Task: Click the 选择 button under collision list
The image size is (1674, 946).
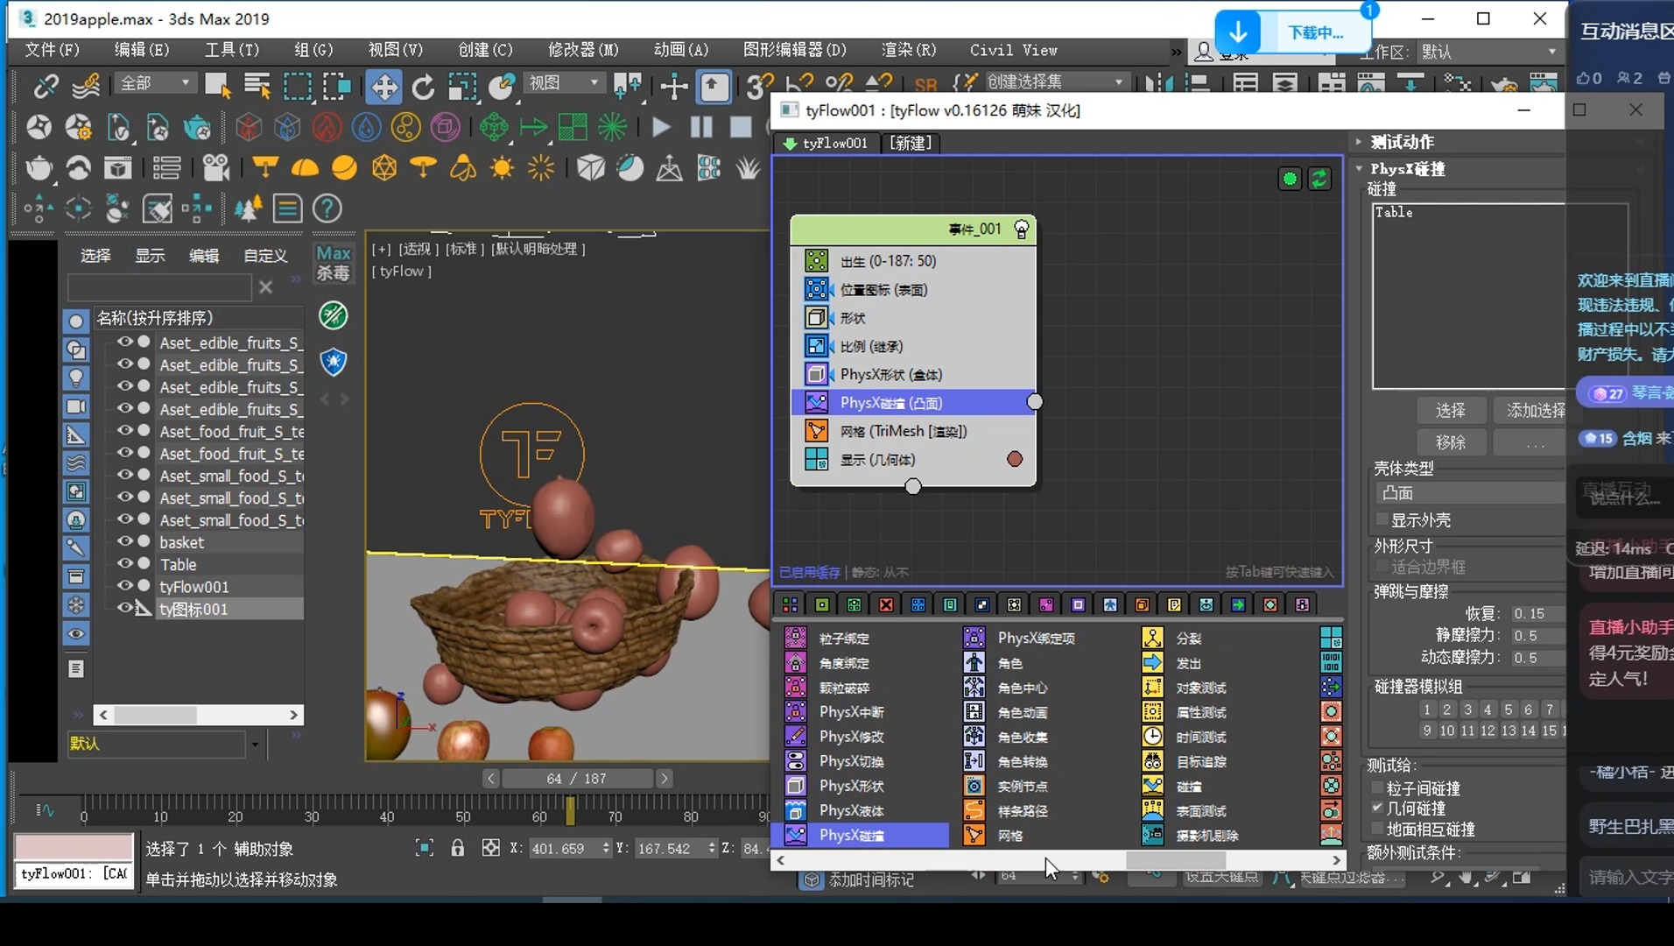Action: [x=1450, y=410]
